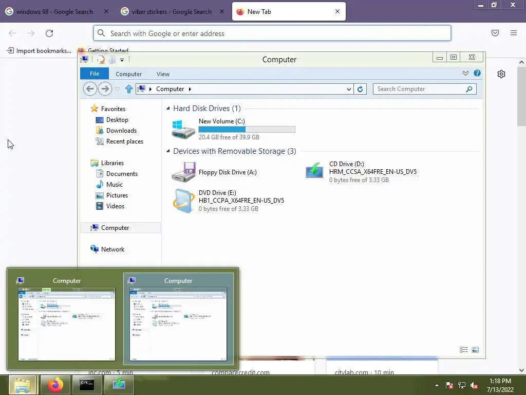Click Firefox page vertical scrollbar thumb
Screen dimensions: 526x395
pyautogui.click(x=521, y=96)
